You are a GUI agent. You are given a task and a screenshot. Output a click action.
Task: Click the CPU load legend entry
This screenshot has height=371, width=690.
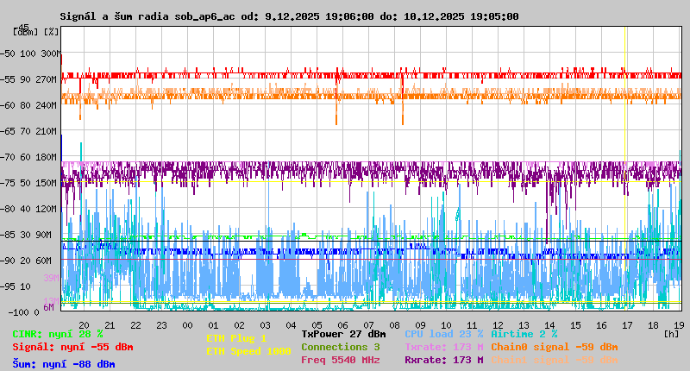(x=443, y=334)
